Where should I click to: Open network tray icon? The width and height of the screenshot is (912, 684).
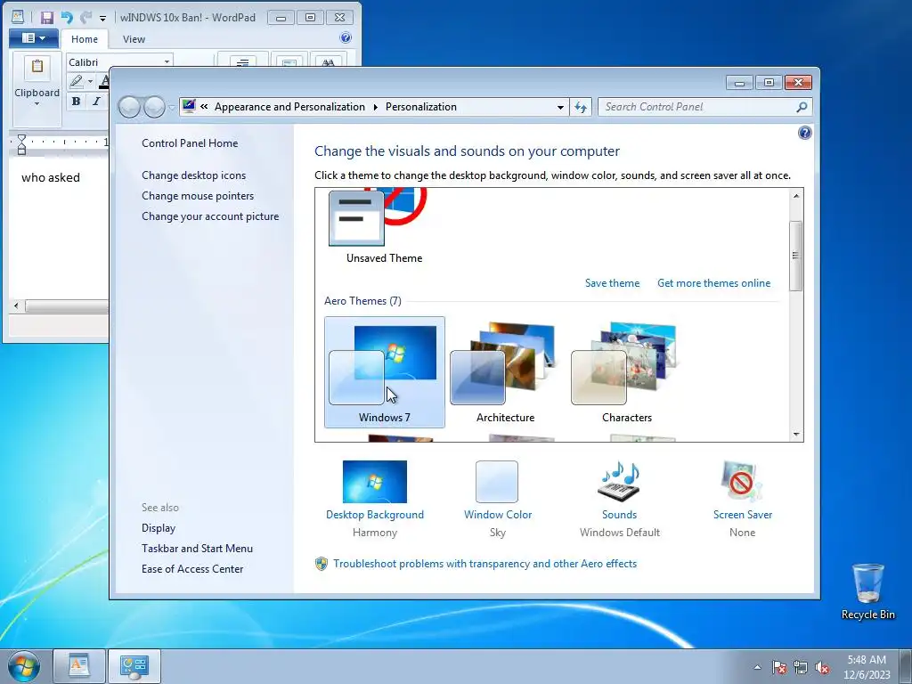[801, 667]
